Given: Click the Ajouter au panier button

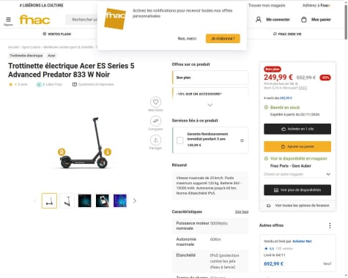Looking at the screenshot, I should 297,146.
